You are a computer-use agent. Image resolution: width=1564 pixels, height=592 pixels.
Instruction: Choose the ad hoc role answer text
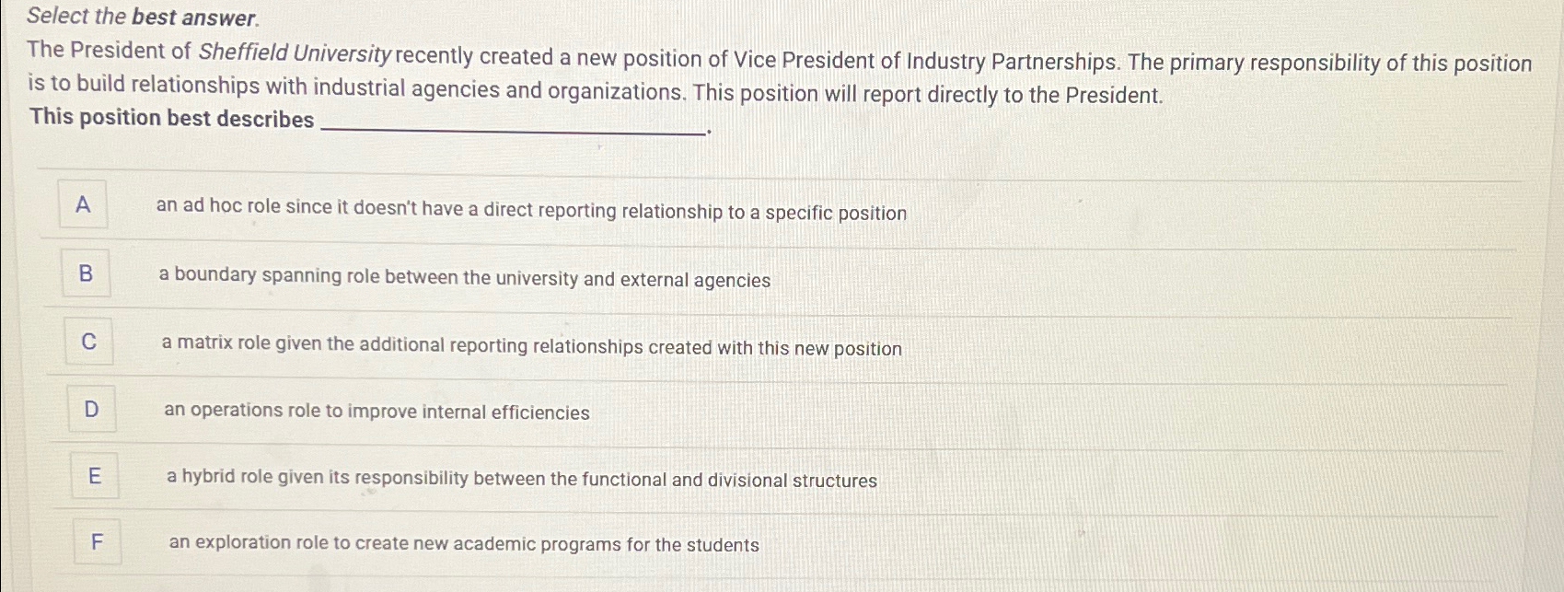pos(531,209)
